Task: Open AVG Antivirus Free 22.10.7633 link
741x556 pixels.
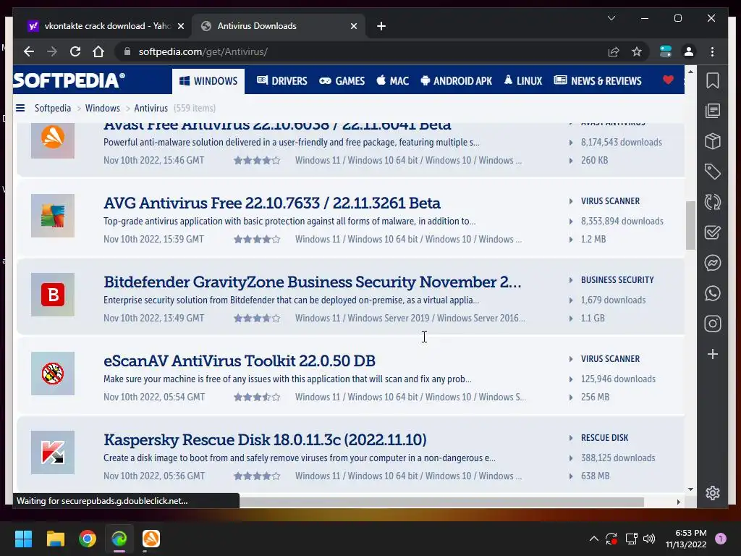Action: click(272, 203)
